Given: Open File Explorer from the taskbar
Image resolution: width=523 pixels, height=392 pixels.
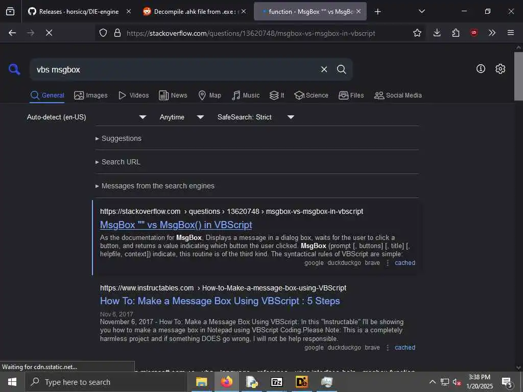Looking at the screenshot, I should pos(201,382).
